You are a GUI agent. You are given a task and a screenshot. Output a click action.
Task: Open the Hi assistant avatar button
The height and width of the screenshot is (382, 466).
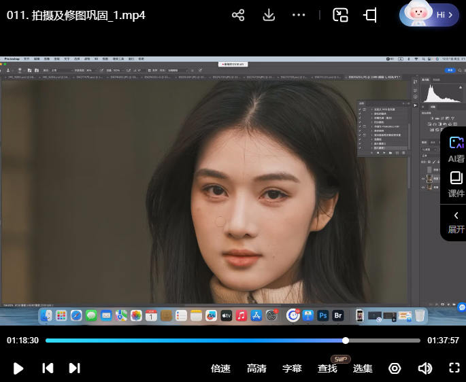point(429,14)
